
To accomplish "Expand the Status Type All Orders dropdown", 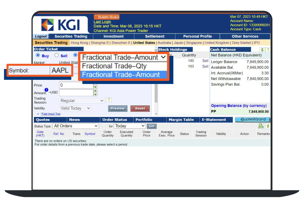I will click(x=76, y=126).
